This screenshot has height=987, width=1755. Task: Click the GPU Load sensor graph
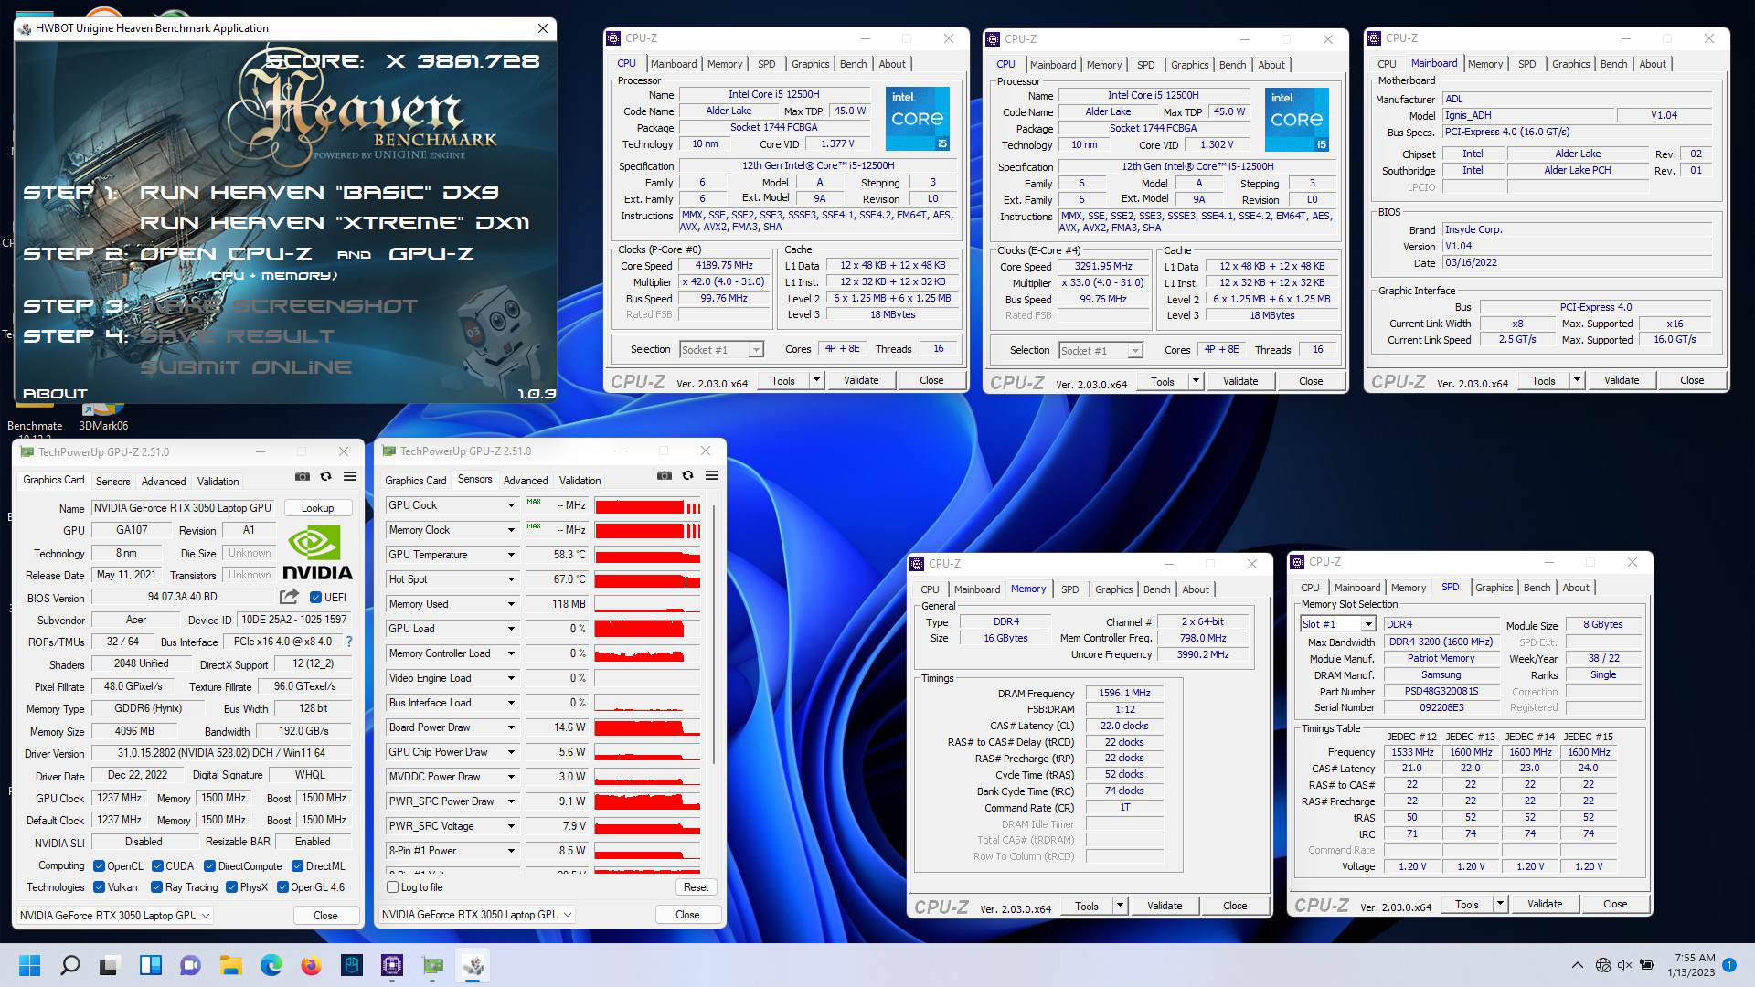647,629
